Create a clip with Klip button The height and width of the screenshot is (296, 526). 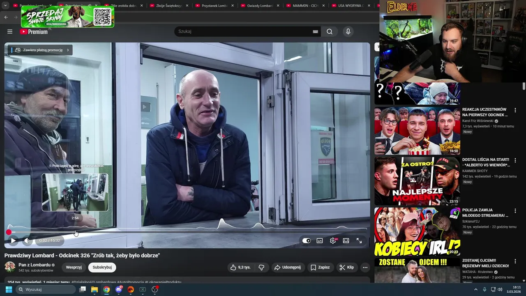pos(346,267)
